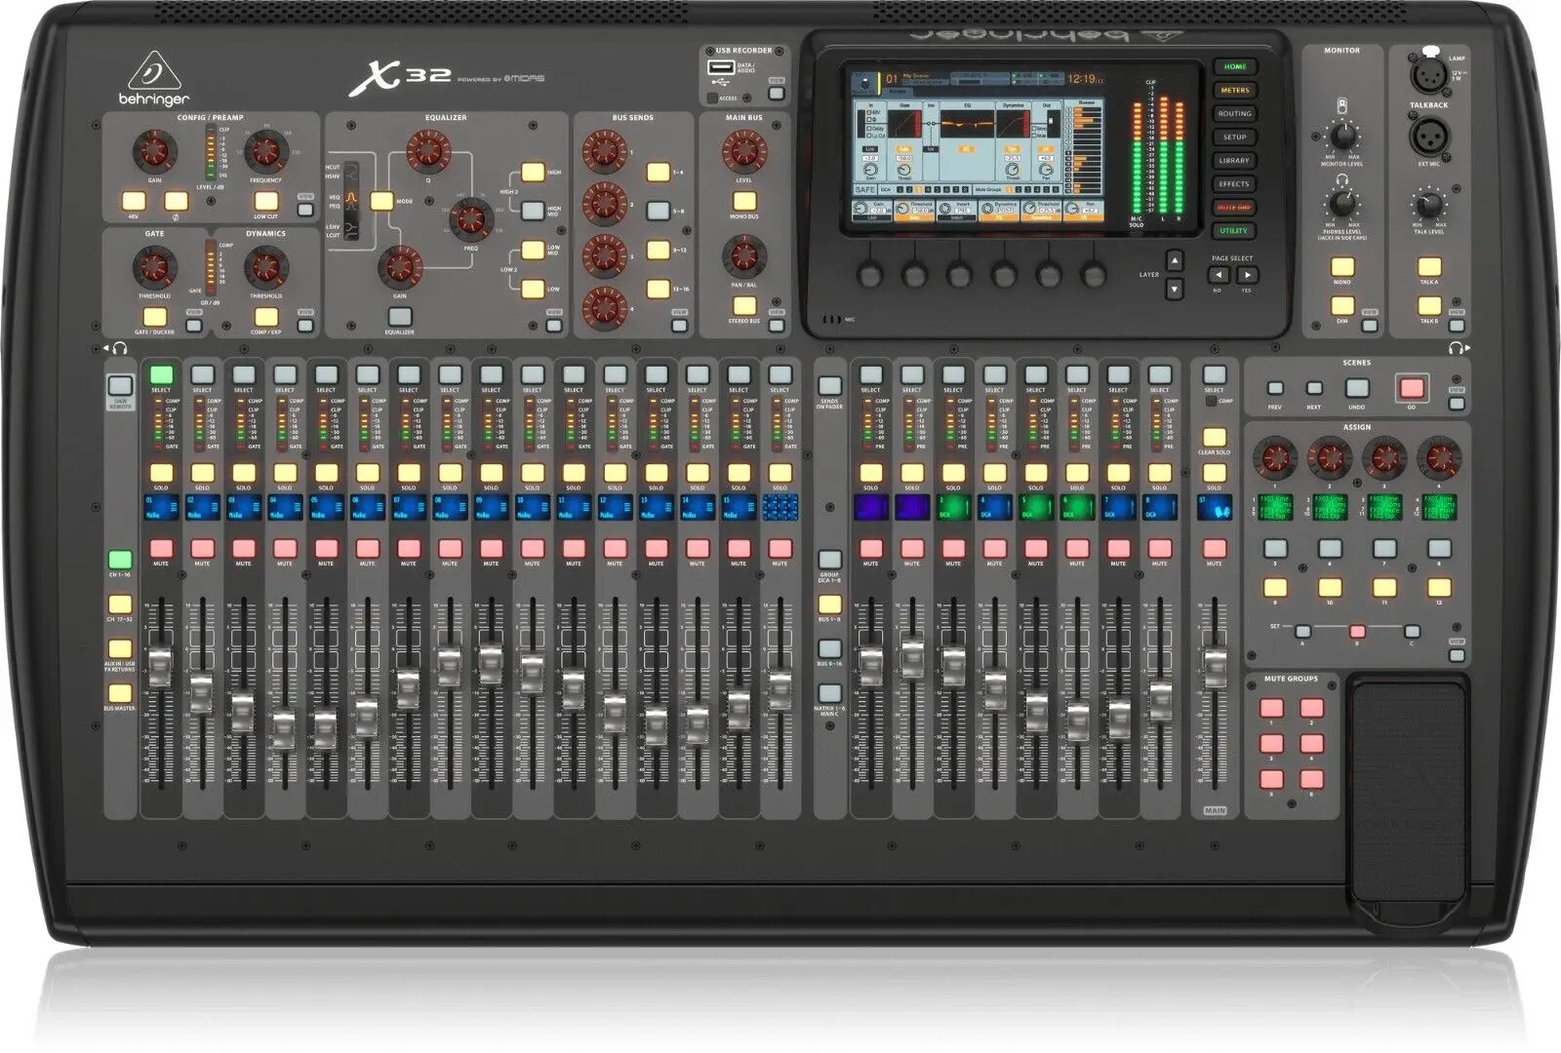Image resolution: width=1561 pixels, height=1053 pixels.
Task: Open the EFFECTS screen
Action: [x=1235, y=183]
